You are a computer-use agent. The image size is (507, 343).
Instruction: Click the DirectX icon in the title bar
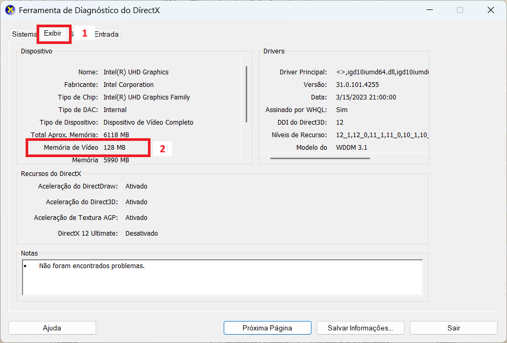point(10,10)
